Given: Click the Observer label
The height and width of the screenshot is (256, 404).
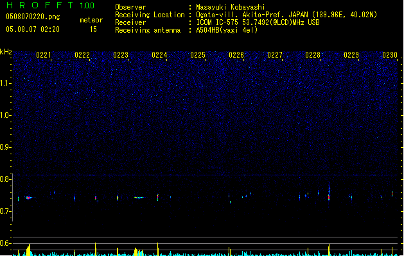Looking at the screenshot, I should 130,7.
